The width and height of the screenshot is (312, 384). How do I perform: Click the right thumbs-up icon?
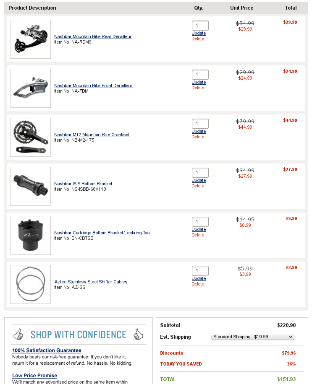[139, 334]
